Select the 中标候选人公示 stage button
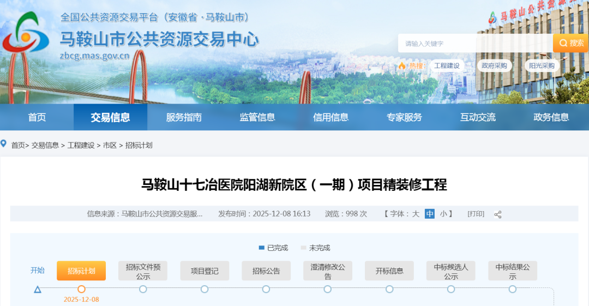Viewport: 589px width, 306px height. 451,271
